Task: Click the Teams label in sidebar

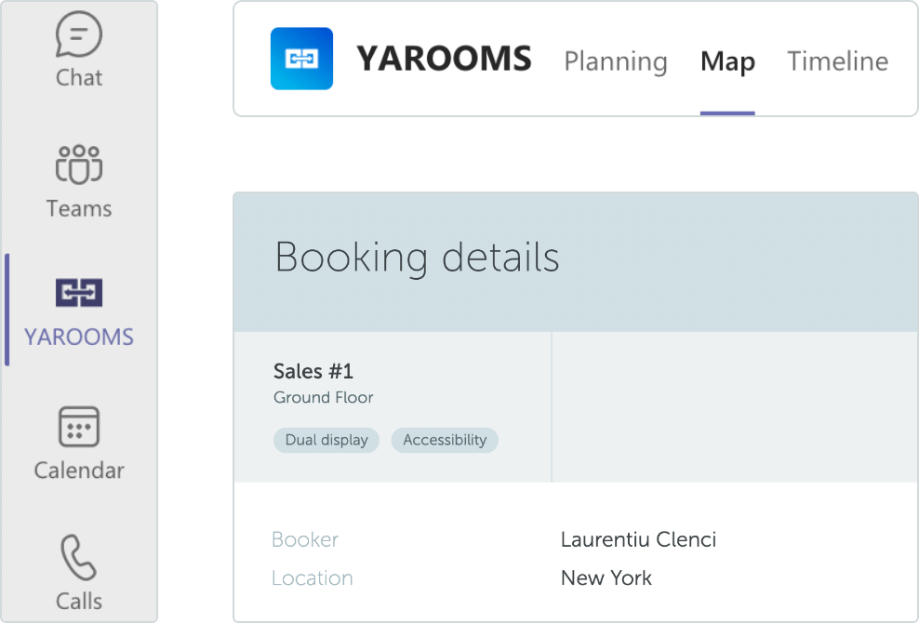Action: click(x=78, y=208)
